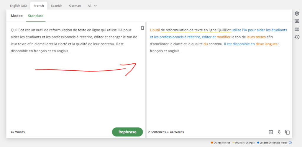The image size is (302, 147).
Task: Open the statistics chart icon
Action: (x=271, y=132)
